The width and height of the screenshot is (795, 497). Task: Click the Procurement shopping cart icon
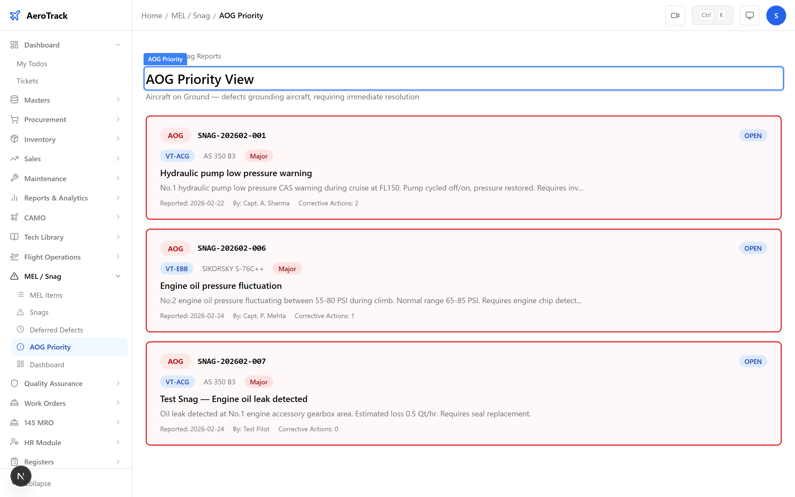pyautogui.click(x=14, y=119)
